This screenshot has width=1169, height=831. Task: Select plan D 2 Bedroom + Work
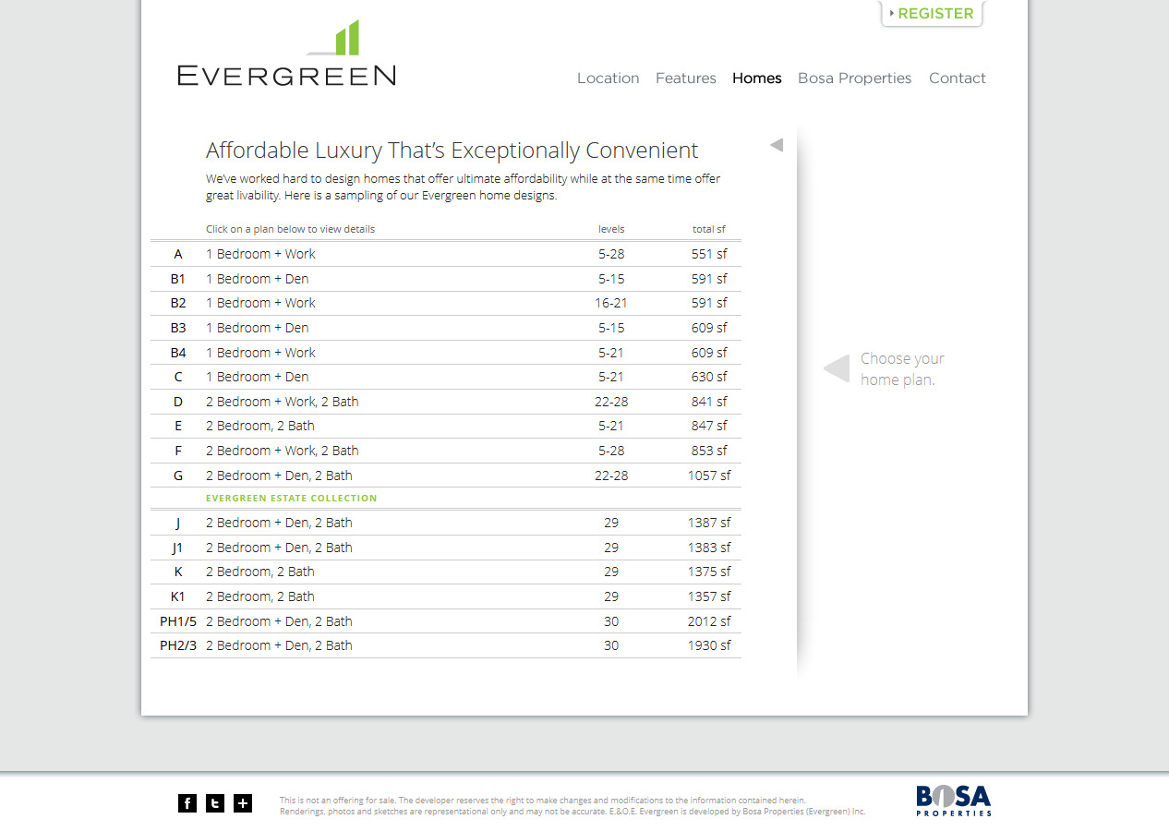click(446, 402)
